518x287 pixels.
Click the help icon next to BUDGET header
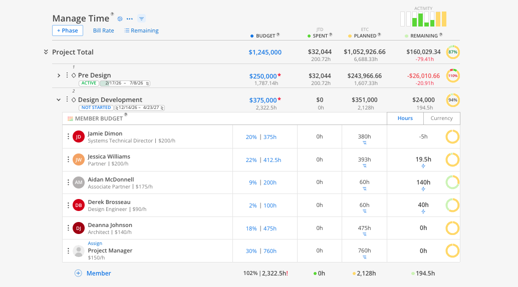tap(278, 35)
